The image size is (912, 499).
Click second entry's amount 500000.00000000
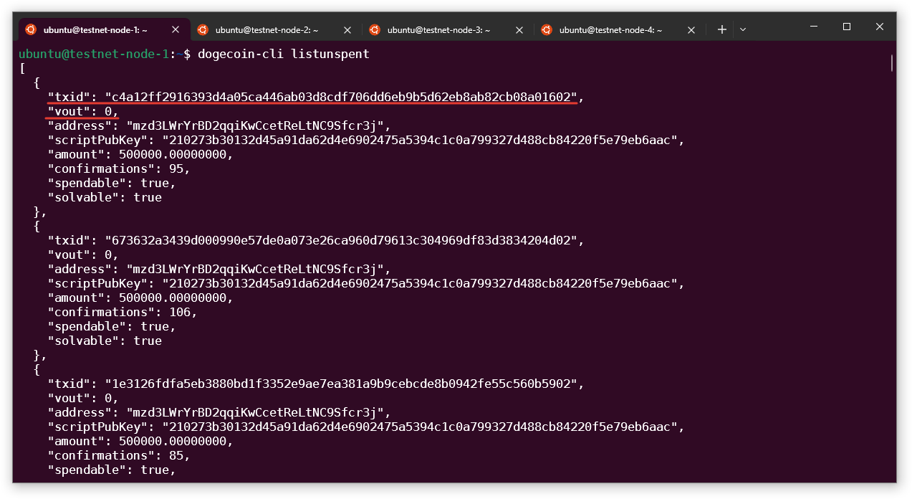tap(173, 298)
